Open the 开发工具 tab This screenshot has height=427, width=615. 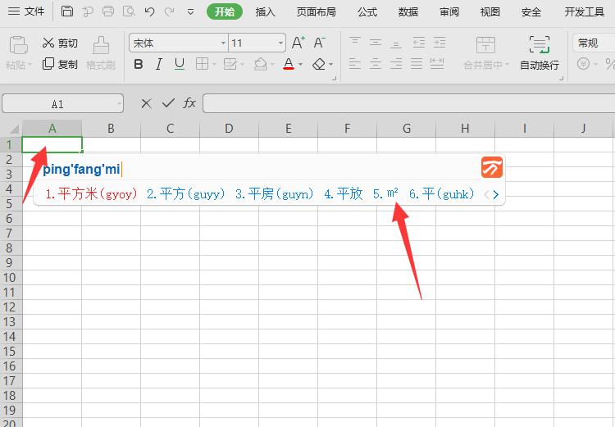584,11
